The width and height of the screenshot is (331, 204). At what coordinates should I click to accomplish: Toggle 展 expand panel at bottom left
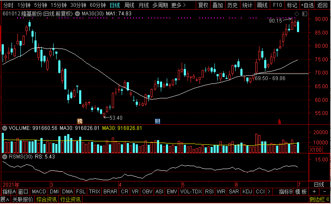tap(5, 199)
